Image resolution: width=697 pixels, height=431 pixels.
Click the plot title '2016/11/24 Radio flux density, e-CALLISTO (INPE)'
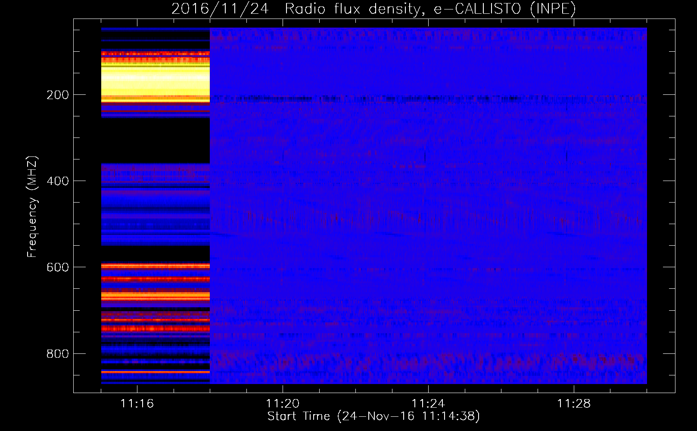pos(373,9)
